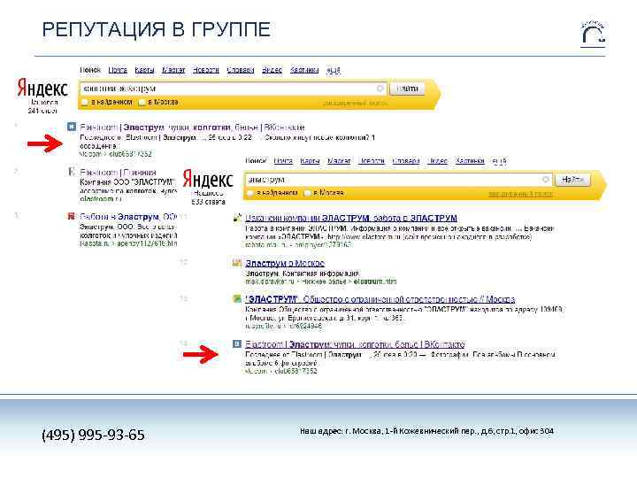
Task: Click the red favicon beside "Работа в Эластрум"
Action: 72,216
